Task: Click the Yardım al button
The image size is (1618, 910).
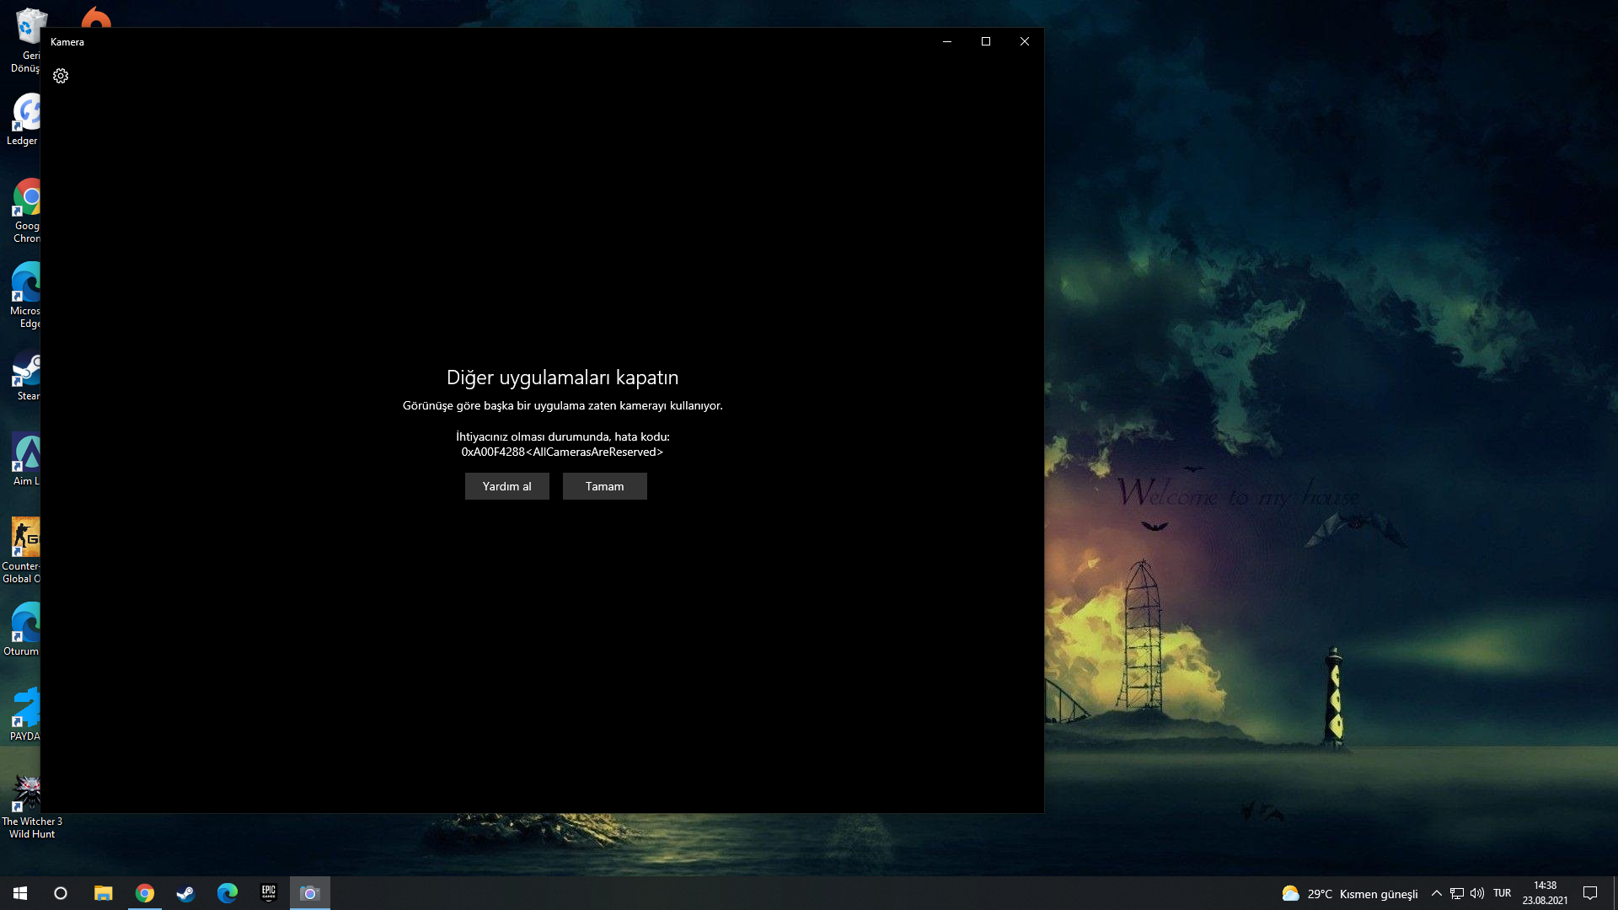Action: (x=506, y=486)
